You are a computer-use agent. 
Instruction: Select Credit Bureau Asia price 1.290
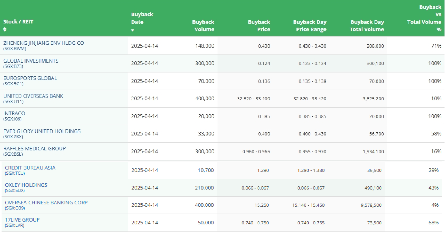pos(263,170)
